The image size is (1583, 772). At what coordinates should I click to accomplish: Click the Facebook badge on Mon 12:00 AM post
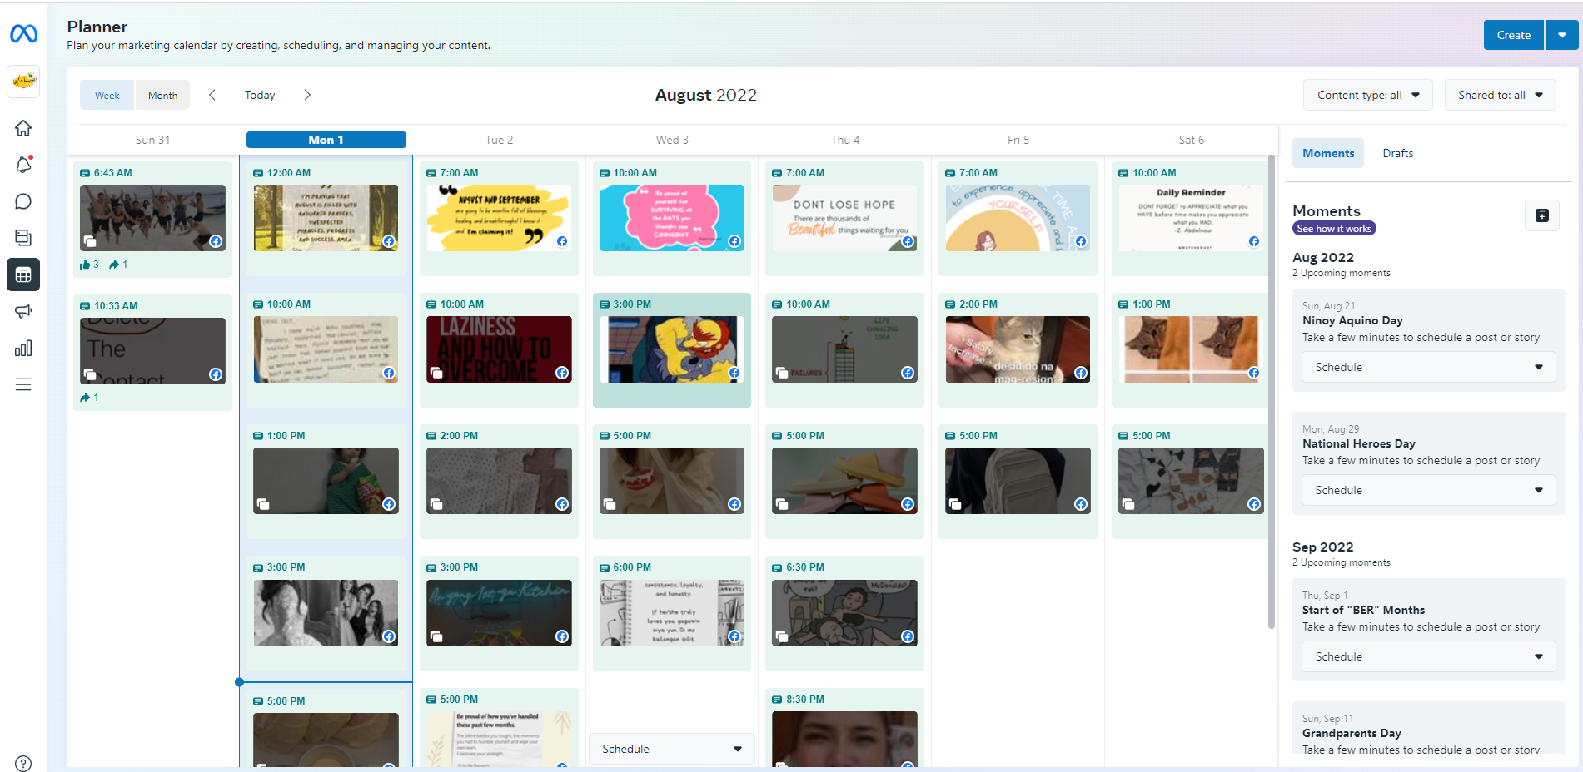389,241
